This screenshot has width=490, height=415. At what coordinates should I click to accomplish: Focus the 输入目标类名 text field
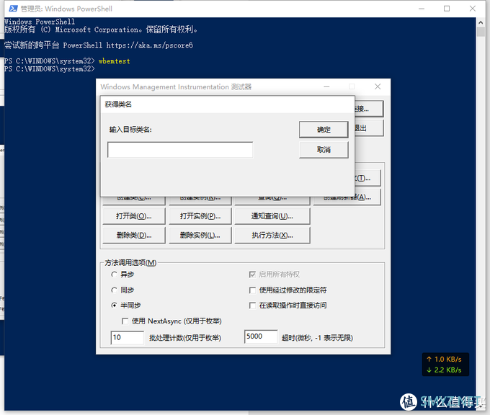(180, 150)
